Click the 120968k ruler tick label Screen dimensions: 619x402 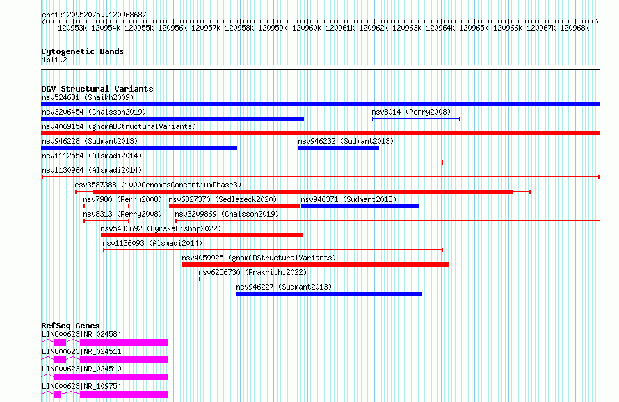[574, 28]
